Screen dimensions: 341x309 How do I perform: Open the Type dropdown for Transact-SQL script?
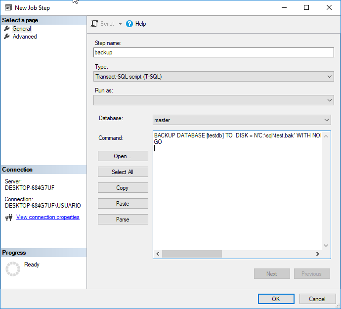coord(213,77)
